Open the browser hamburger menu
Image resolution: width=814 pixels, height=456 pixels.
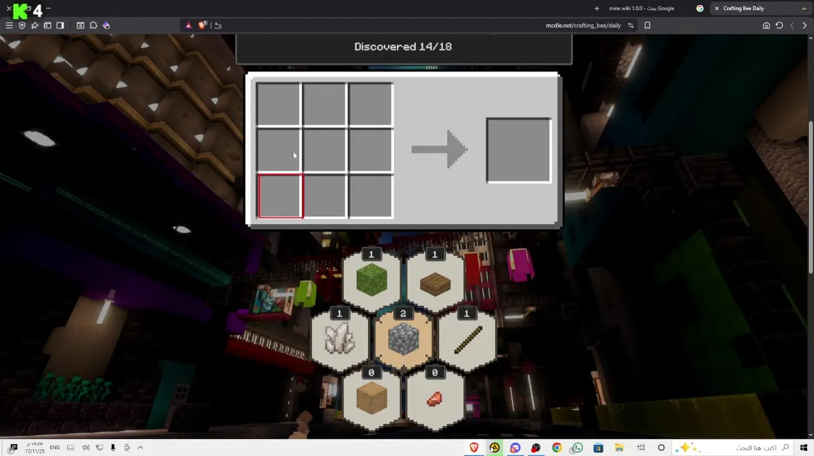tap(9, 25)
